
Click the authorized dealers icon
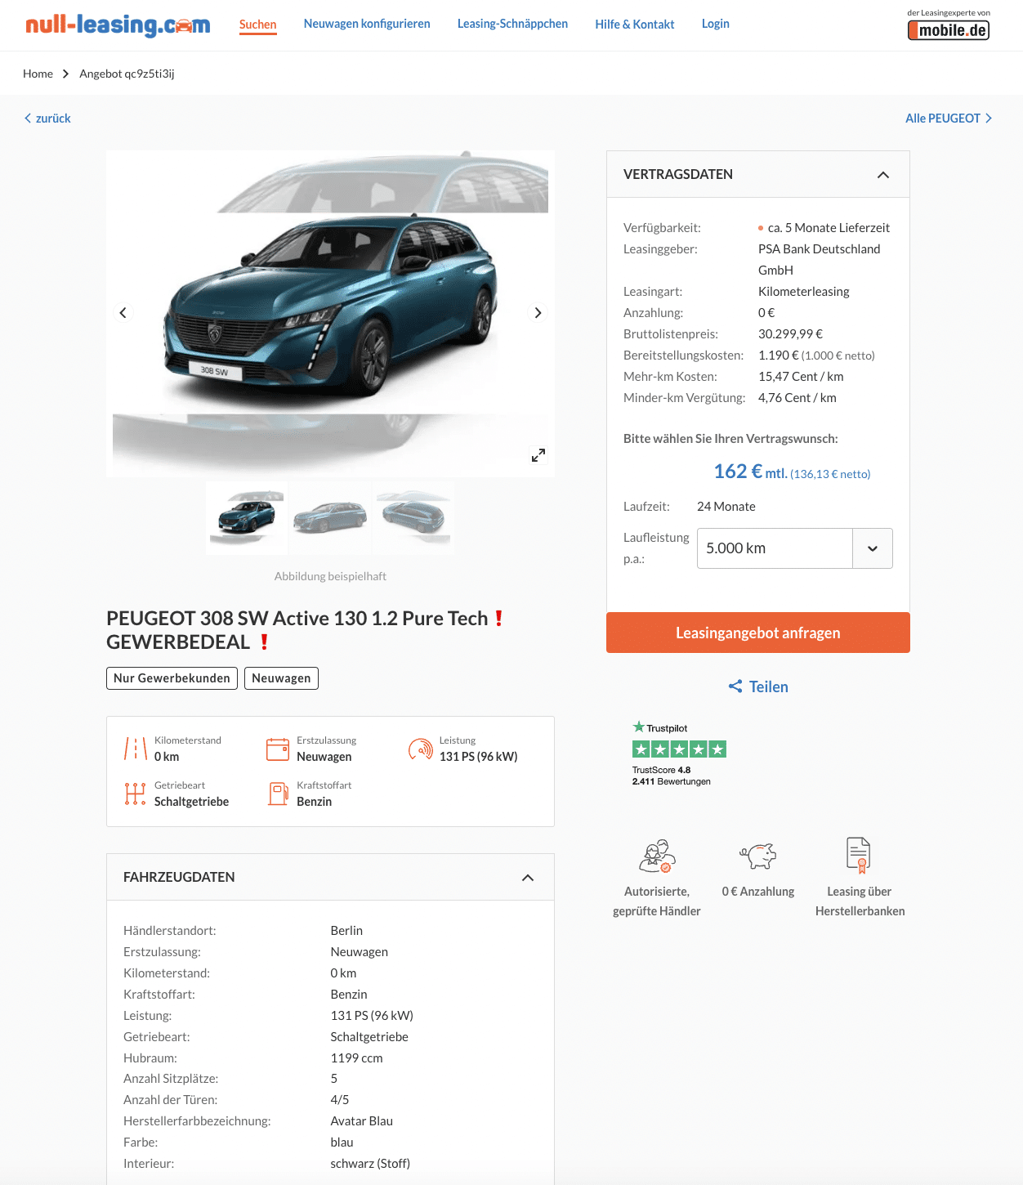[x=657, y=856]
